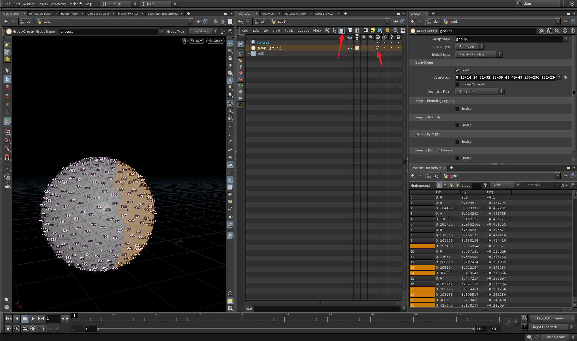
Task: Toggle Secure Selection lock in the left toolbar
Action: click(8, 79)
